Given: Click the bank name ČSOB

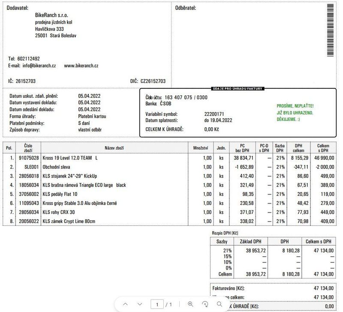Looking at the screenshot, I should (x=165, y=103).
